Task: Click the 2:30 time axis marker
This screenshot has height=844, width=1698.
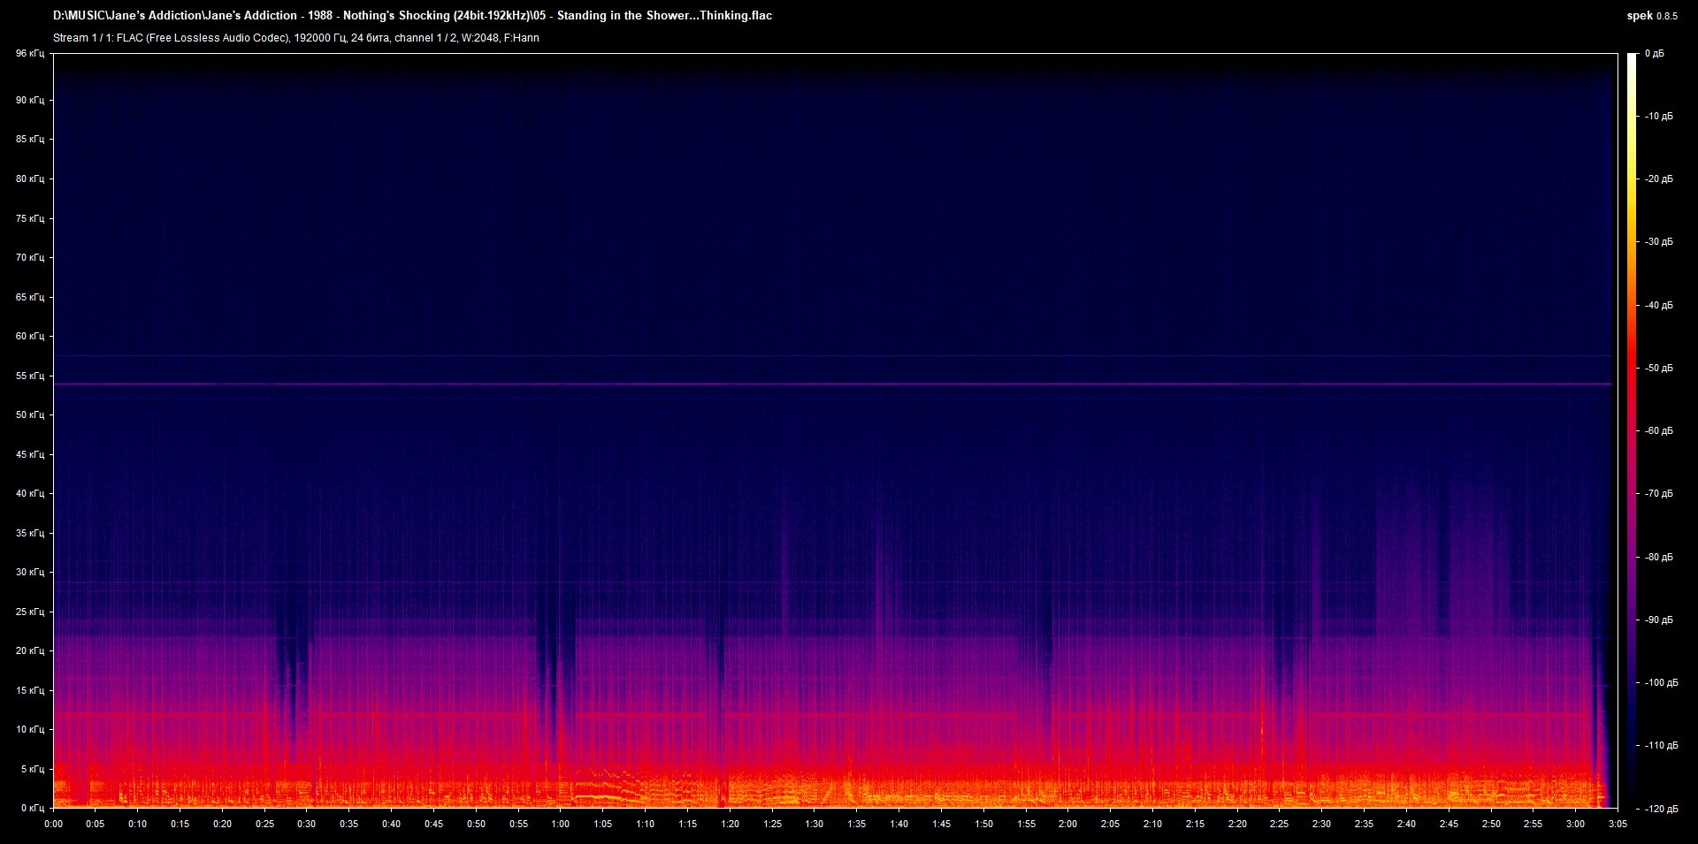Action: (1321, 824)
